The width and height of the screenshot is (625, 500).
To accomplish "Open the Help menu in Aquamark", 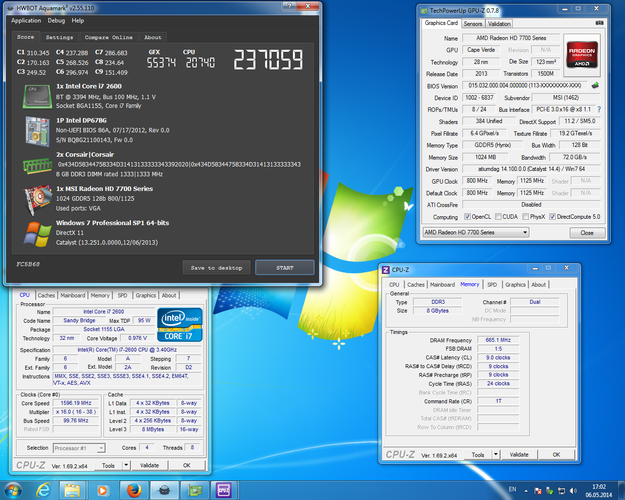I will pyautogui.click(x=78, y=21).
